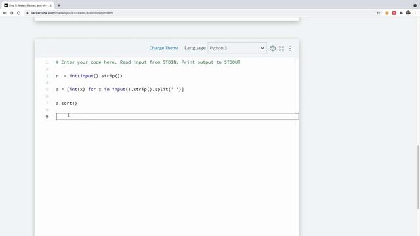Image resolution: width=420 pixels, height=236 pixels.
Task: Reset code with the history icon
Action: pos(273,49)
